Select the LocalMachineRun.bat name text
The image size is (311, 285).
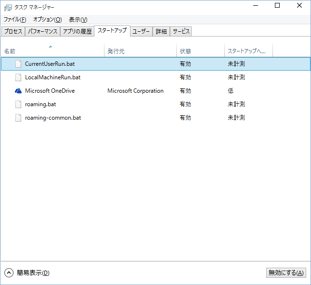pos(53,77)
